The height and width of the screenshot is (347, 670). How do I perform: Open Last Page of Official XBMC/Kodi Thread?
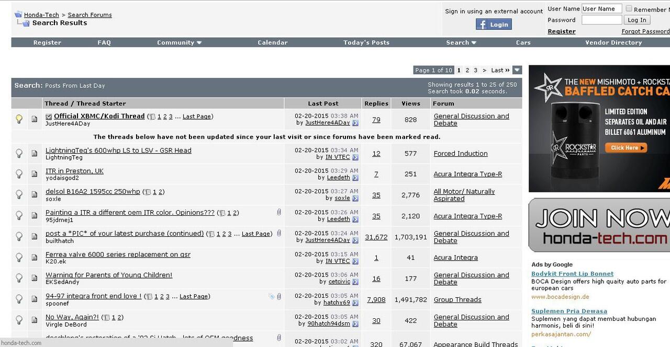(x=197, y=117)
